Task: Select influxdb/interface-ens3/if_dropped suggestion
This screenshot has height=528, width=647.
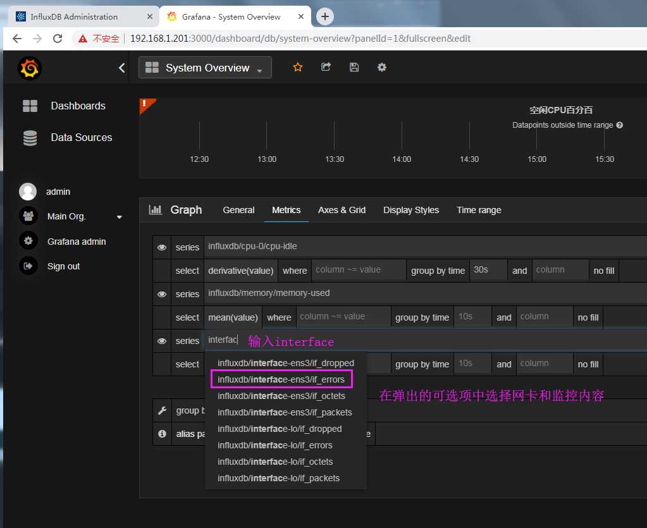Action: point(285,363)
